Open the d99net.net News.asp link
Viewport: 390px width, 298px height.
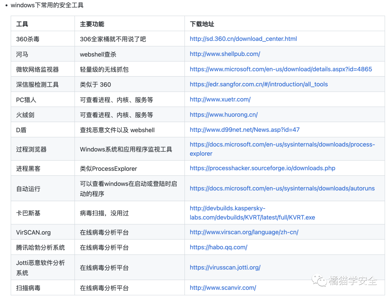(244, 130)
